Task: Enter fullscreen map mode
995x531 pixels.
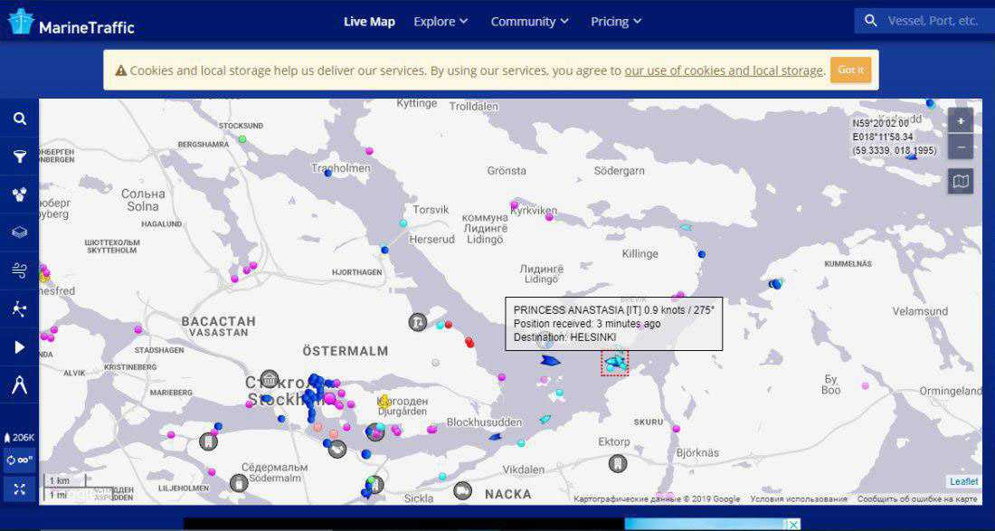Action: pos(20,489)
